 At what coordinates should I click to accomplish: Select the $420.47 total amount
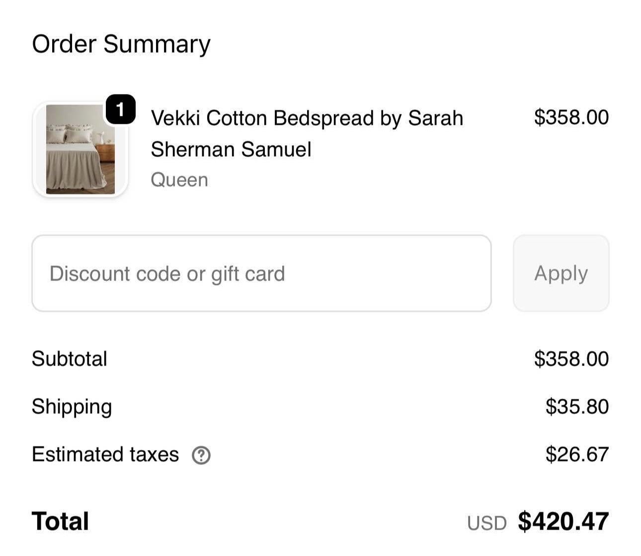tap(563, 521)
